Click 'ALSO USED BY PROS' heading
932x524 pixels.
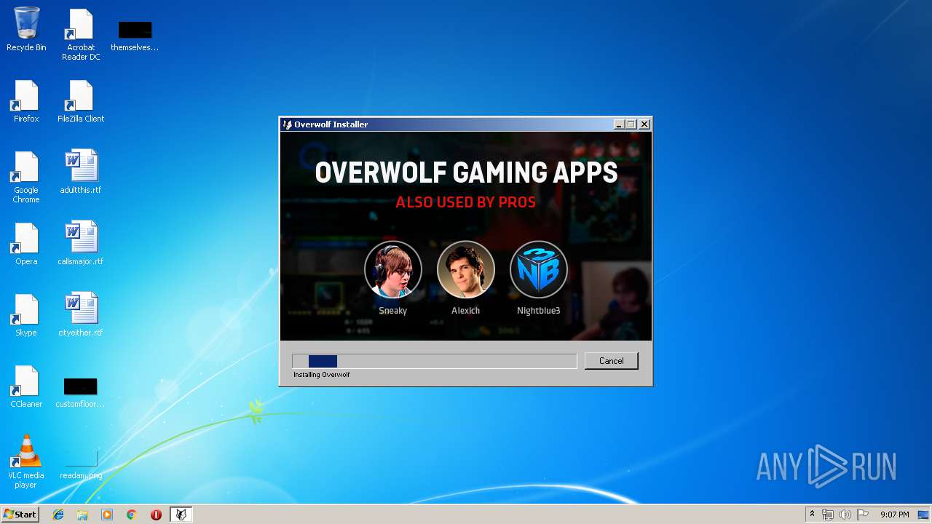pos(466,202)
